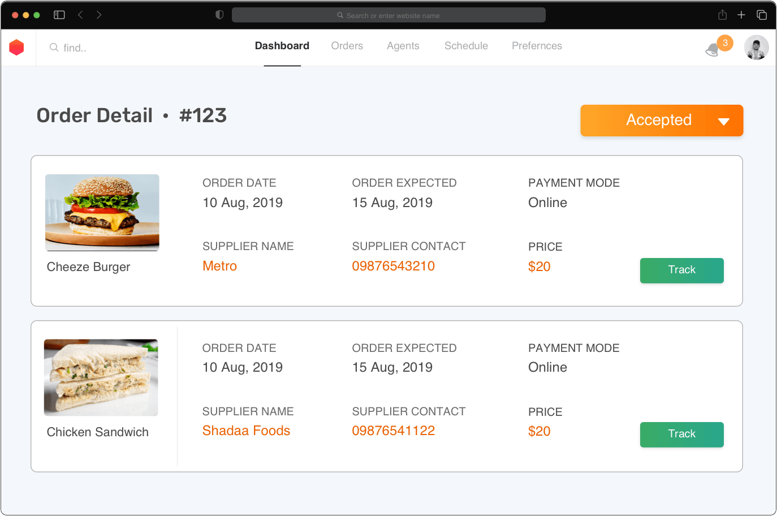Switch to the Orders tab
This screenshot has width=777, height=516.
pyautogui.click(x=347, y=46)
